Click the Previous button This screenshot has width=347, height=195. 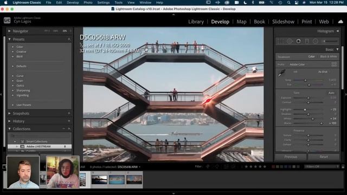[291, 157]
